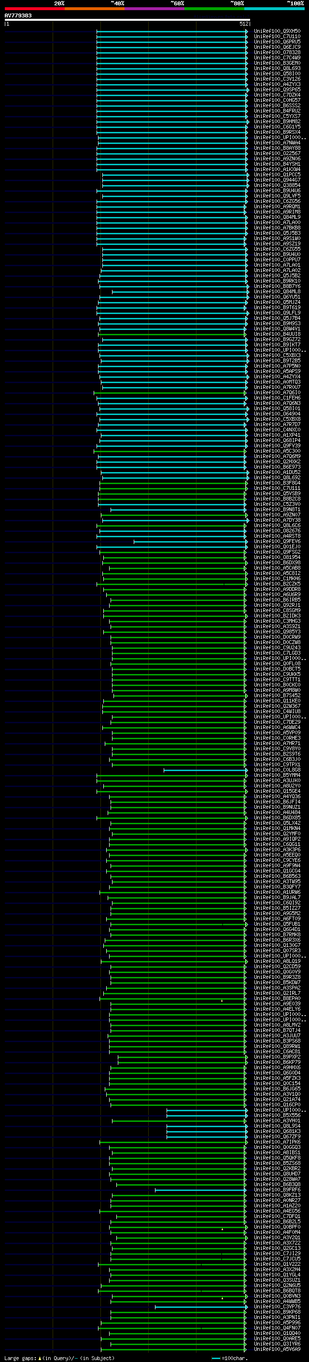Click hit label UniRef100_B9HM82
The image size is (309, 1362).
pos(277,122)
